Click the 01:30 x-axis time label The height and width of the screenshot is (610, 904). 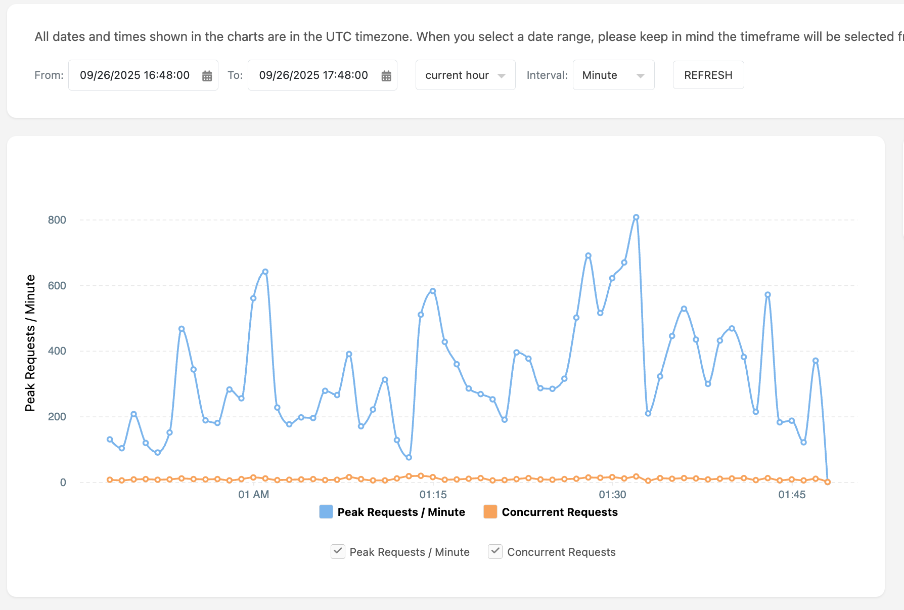(612, 495)
